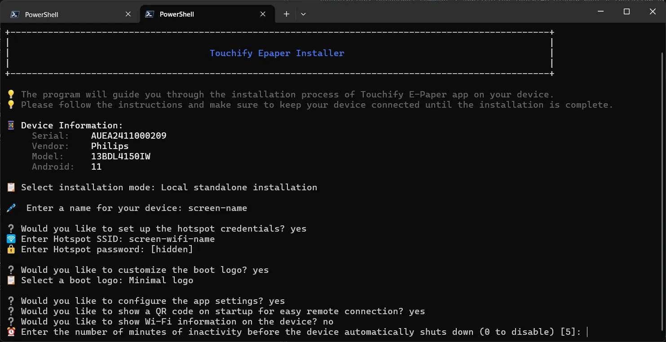Screen dimensions: 666x342
Task: Click the "Serial:" label
Action: [x=51, y=136]
